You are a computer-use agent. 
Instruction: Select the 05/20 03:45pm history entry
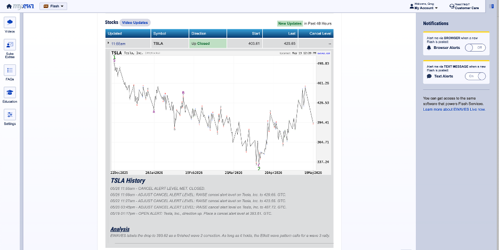[x=198, y=207]
